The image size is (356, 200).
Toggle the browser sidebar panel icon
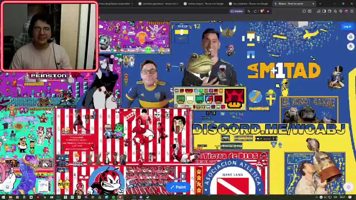pyautogui.click(x=324, y=11)
